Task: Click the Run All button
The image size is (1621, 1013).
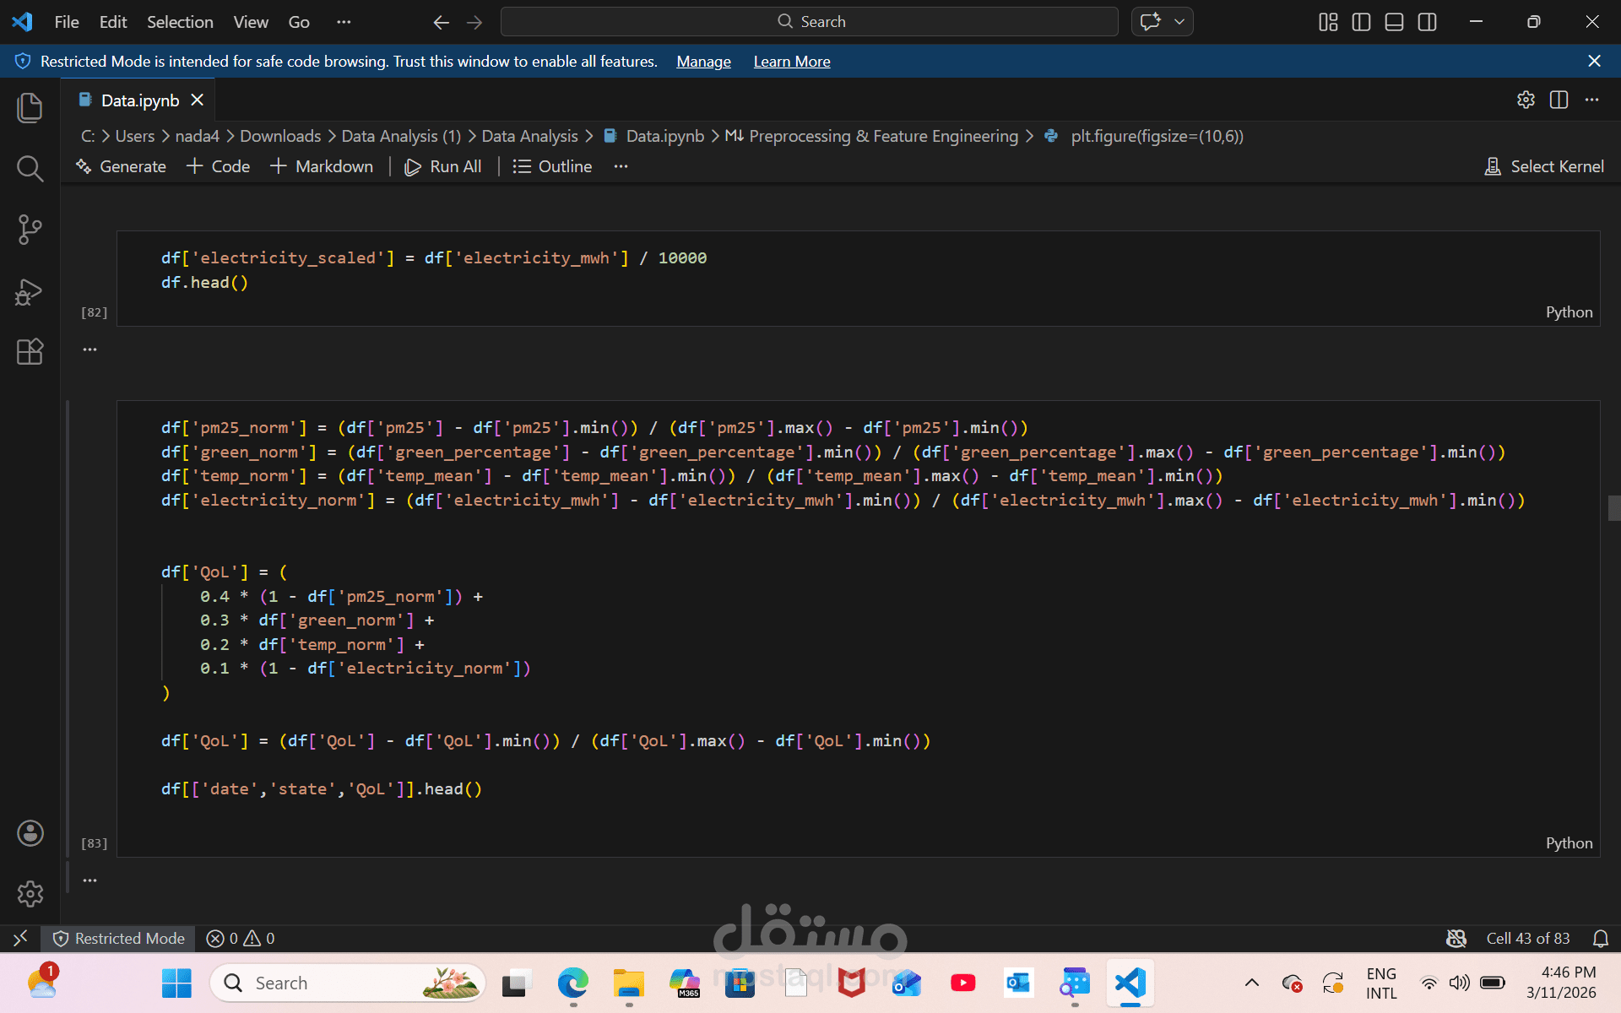Action: pos(443,166)
